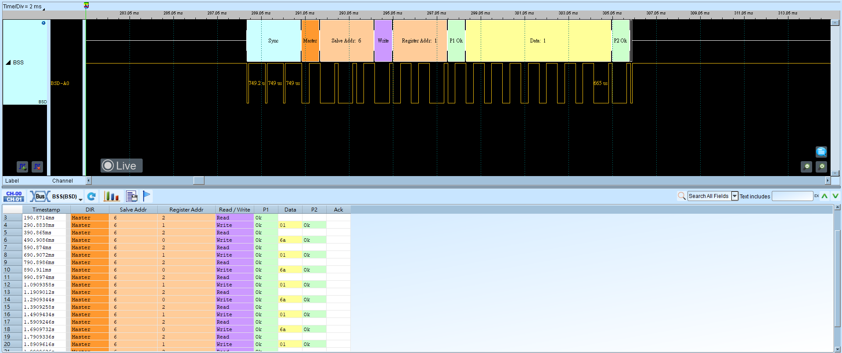
Task: Click the Data: 1 decode segment
Action: tap(538, 41)
